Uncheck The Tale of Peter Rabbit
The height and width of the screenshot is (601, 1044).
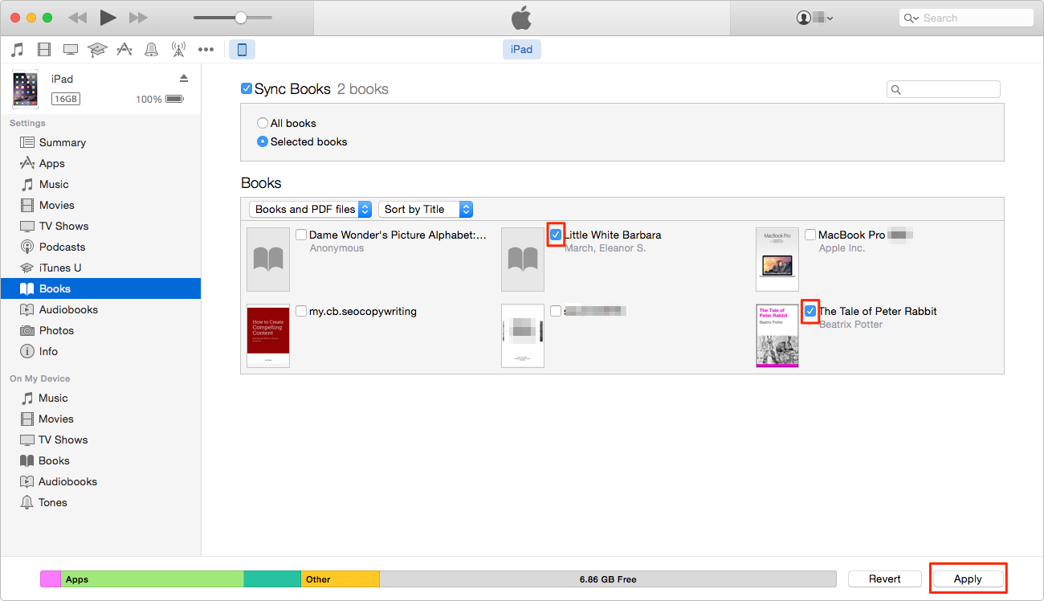point(810,311)
